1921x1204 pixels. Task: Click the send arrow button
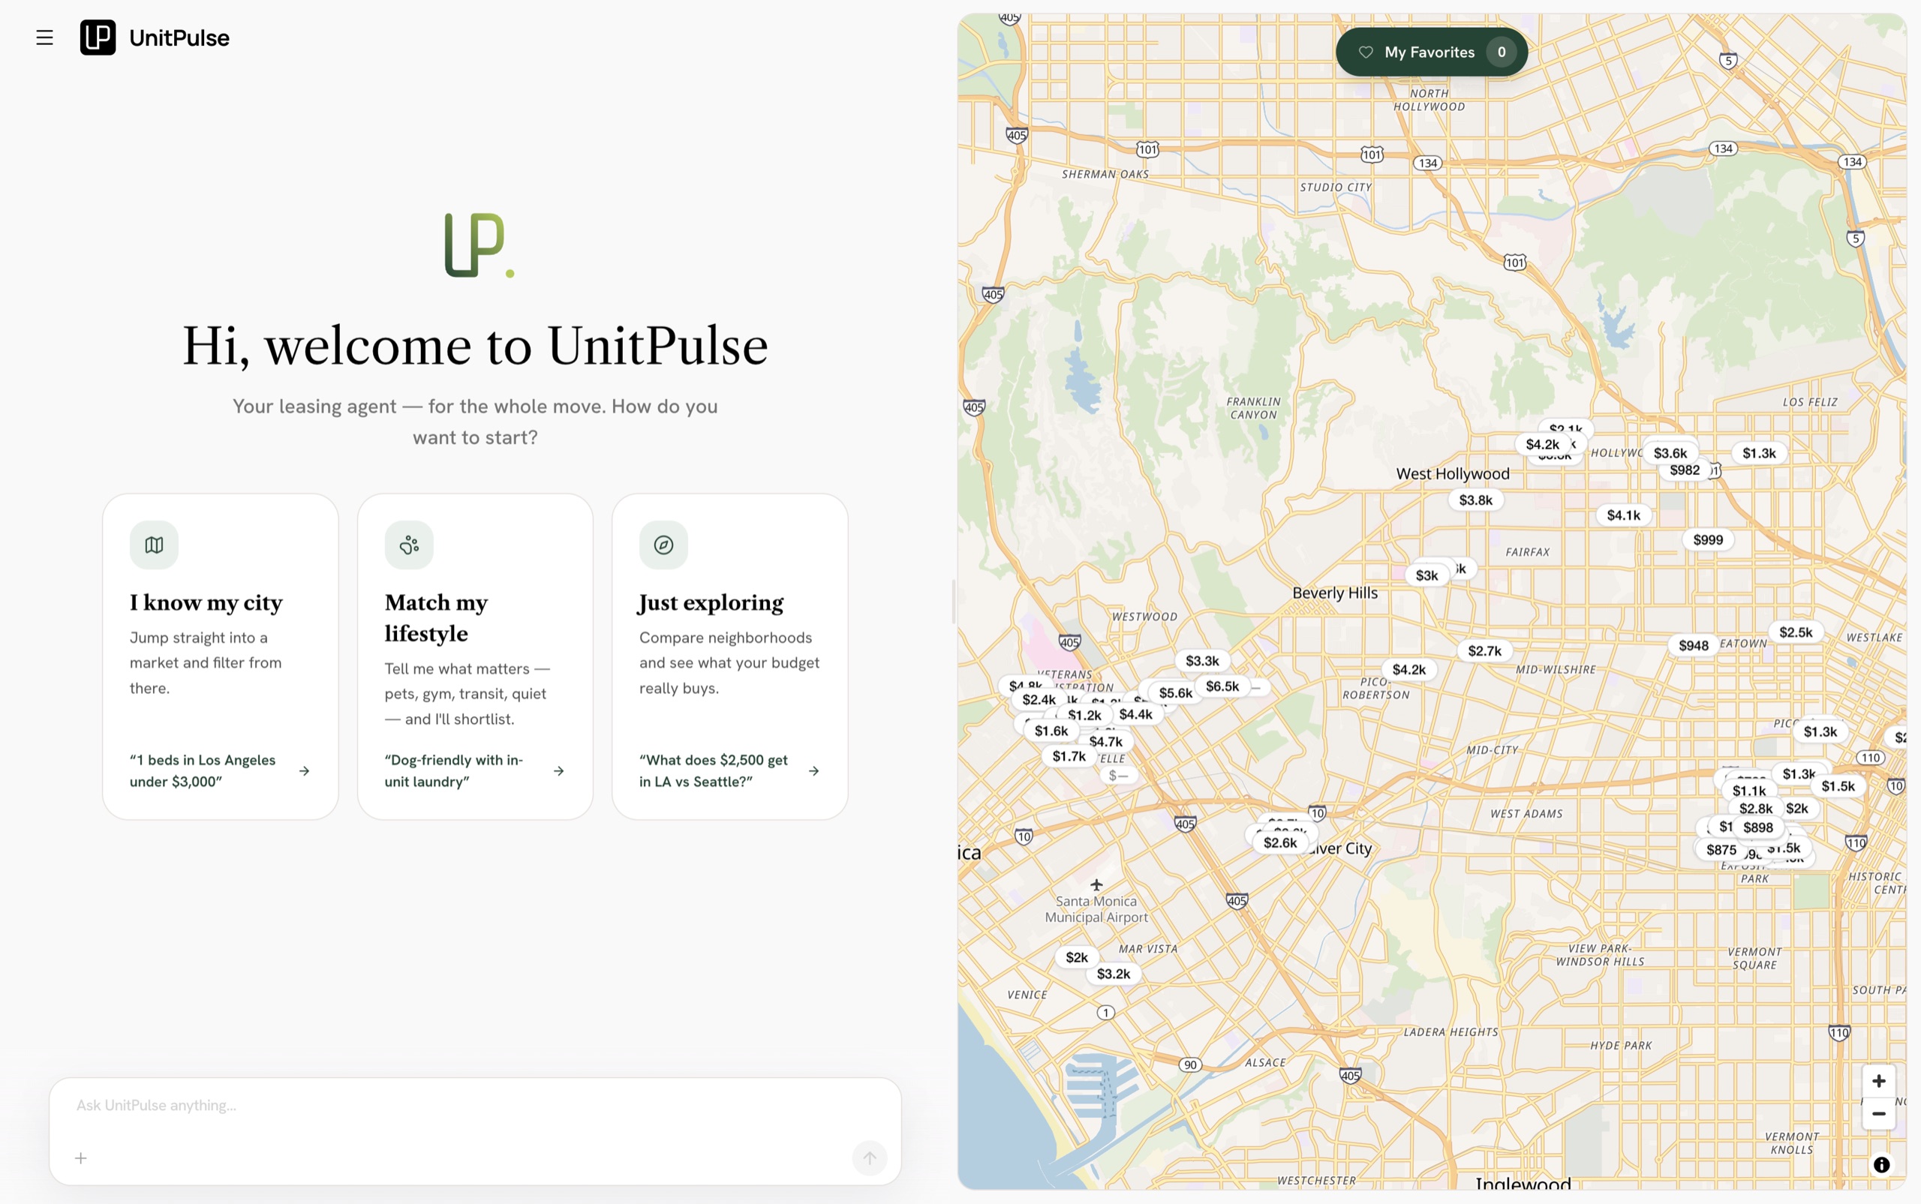click(x=870, y=1157)
